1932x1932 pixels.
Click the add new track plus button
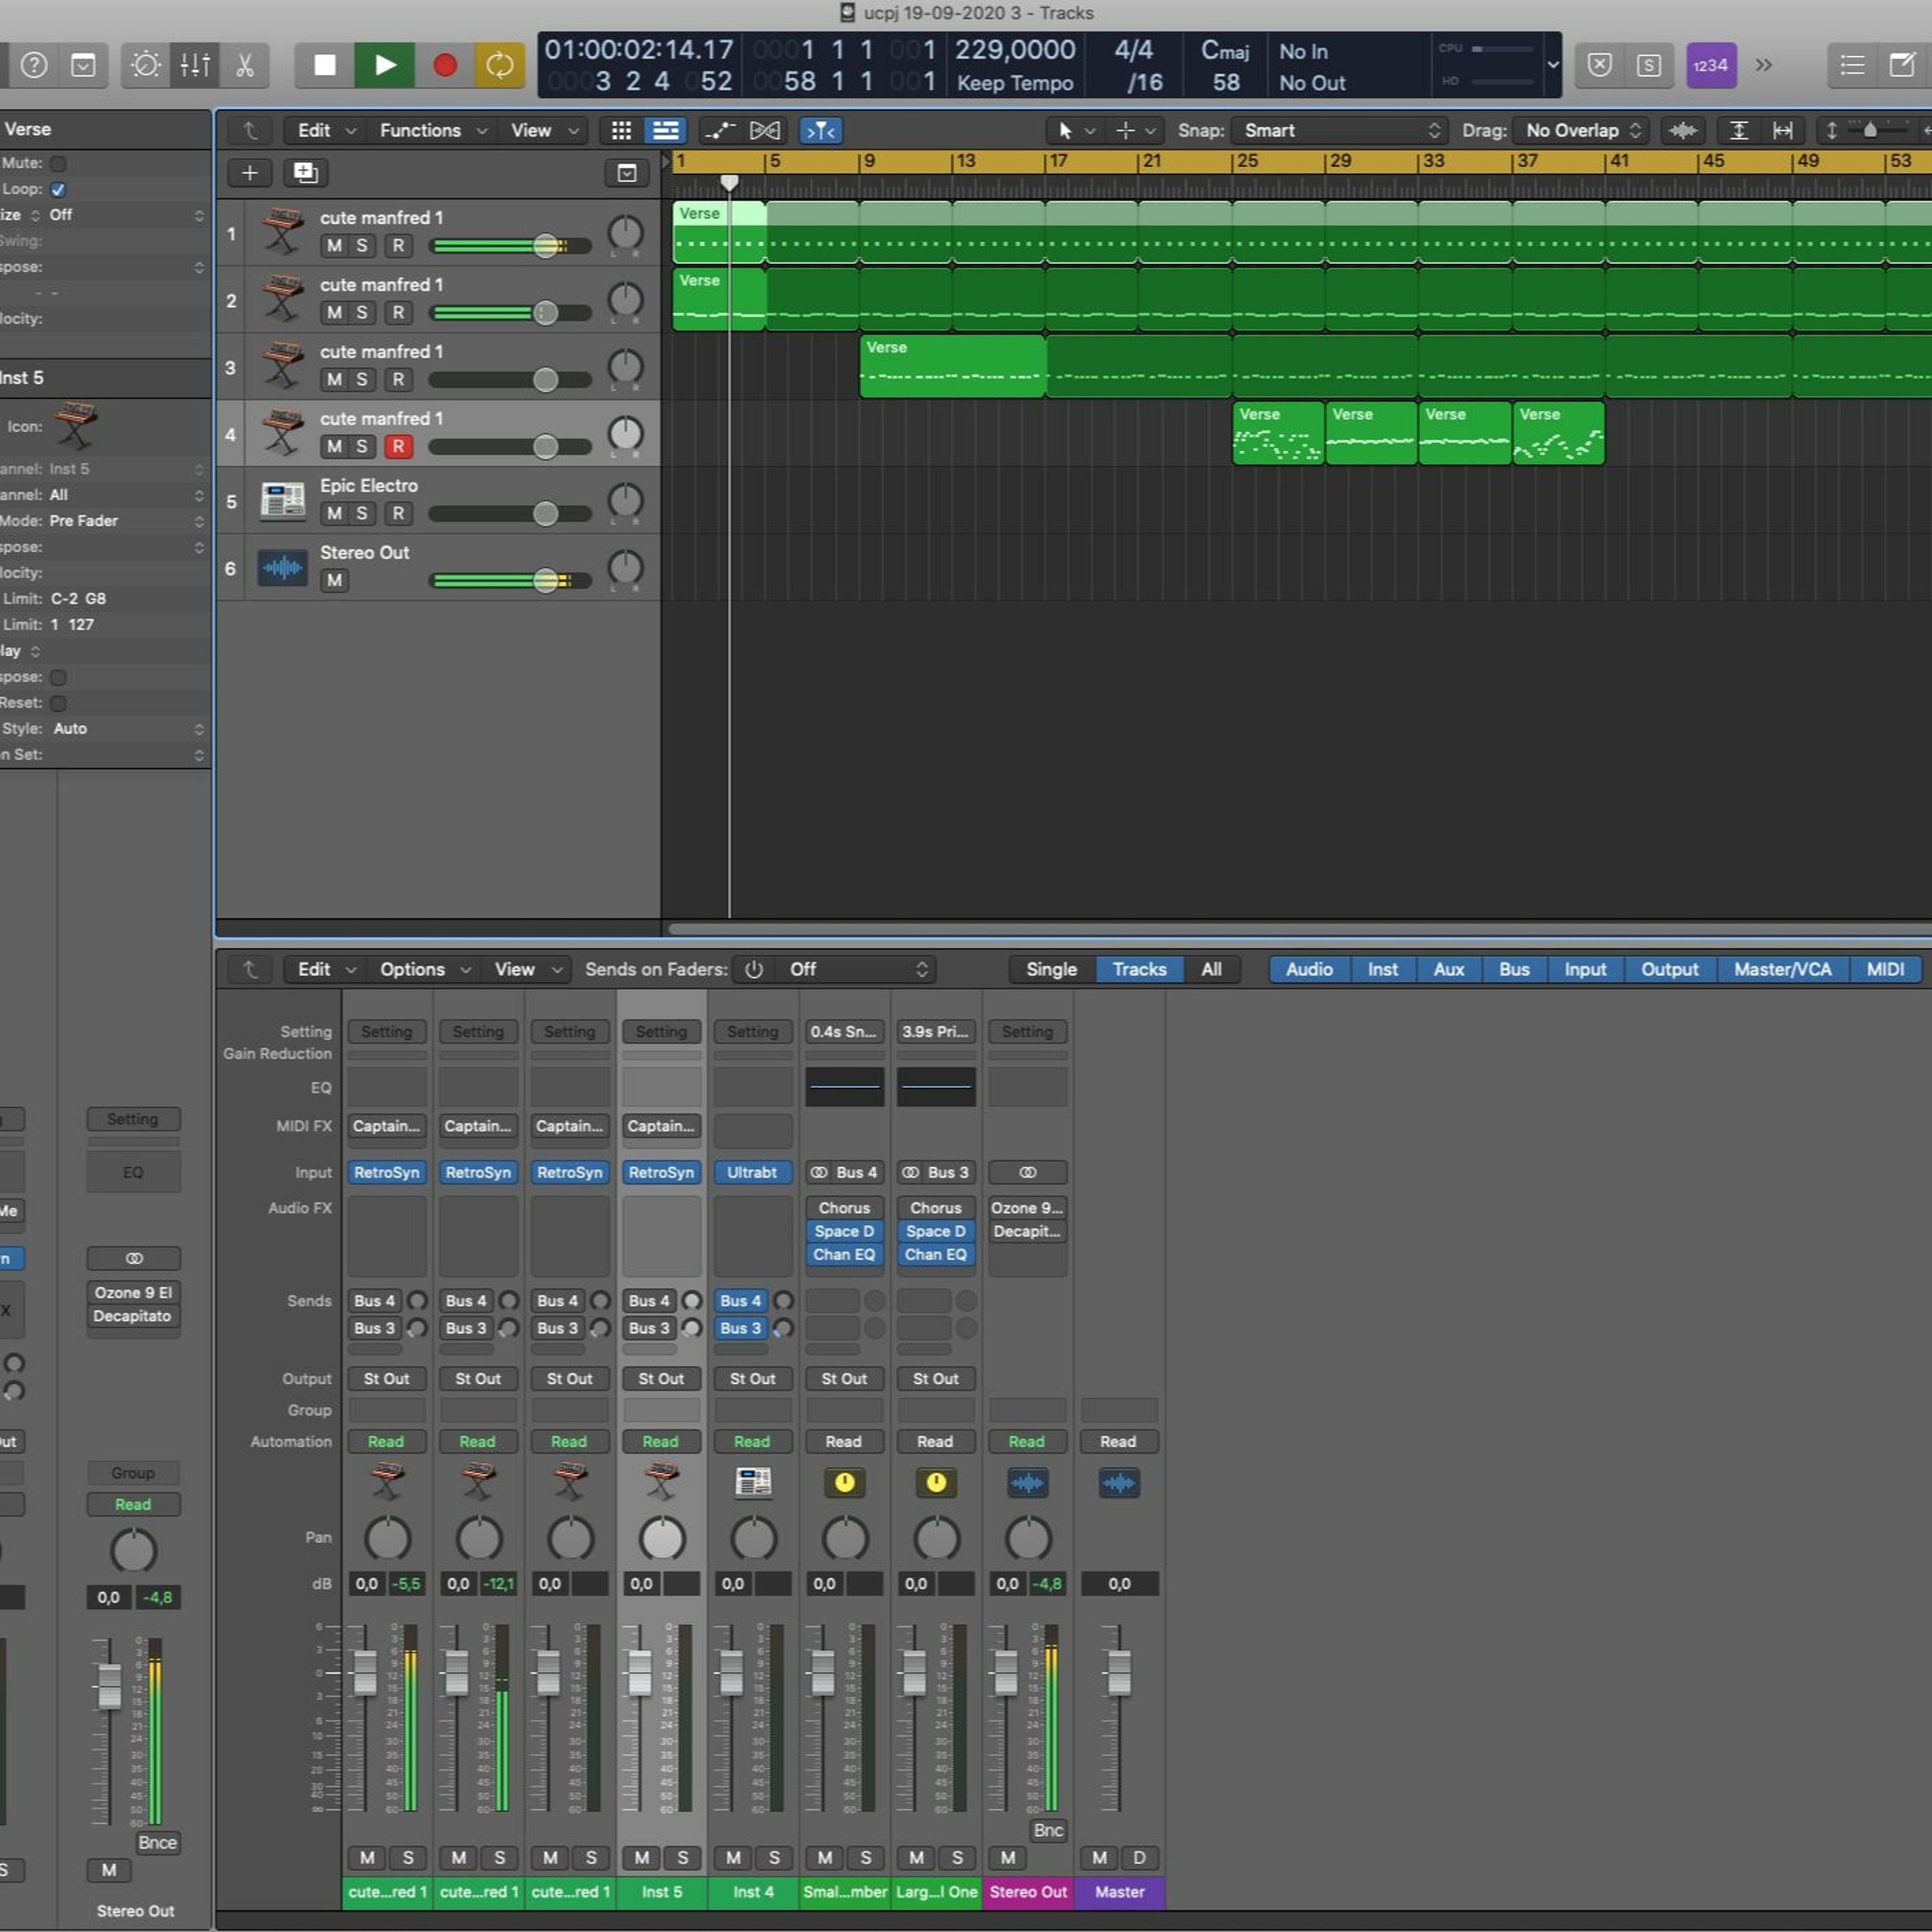[x=250, y=173]
